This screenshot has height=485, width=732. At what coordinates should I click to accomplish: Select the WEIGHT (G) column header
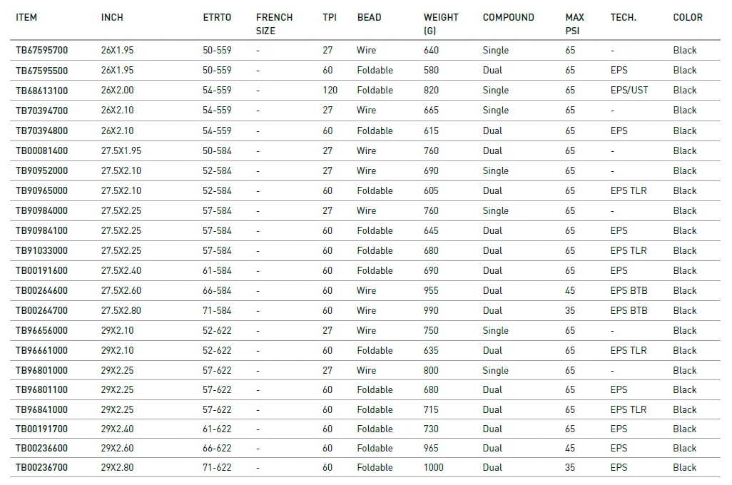[441, 24]
